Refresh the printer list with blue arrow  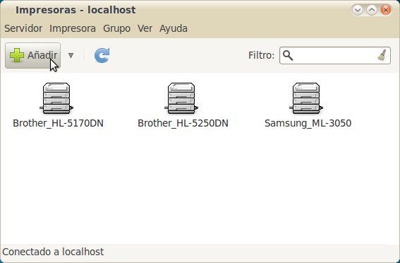pos(102,55)
